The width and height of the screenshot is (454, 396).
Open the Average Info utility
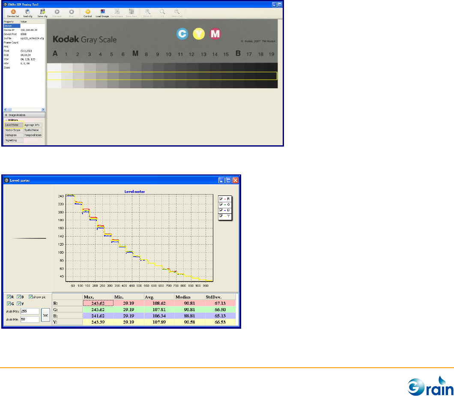pyautogui.click(x=33, y=125)
